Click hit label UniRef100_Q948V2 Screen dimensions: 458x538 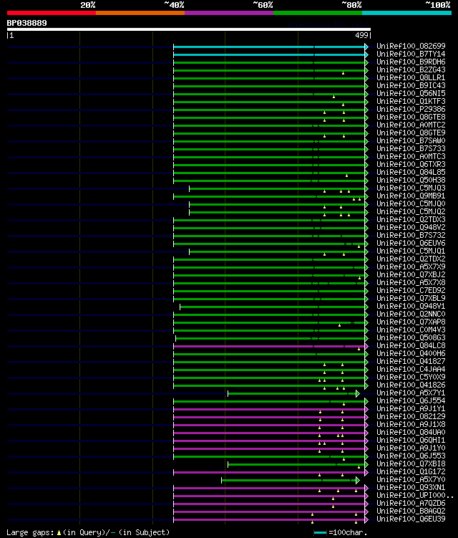click(x=411, y=228)
